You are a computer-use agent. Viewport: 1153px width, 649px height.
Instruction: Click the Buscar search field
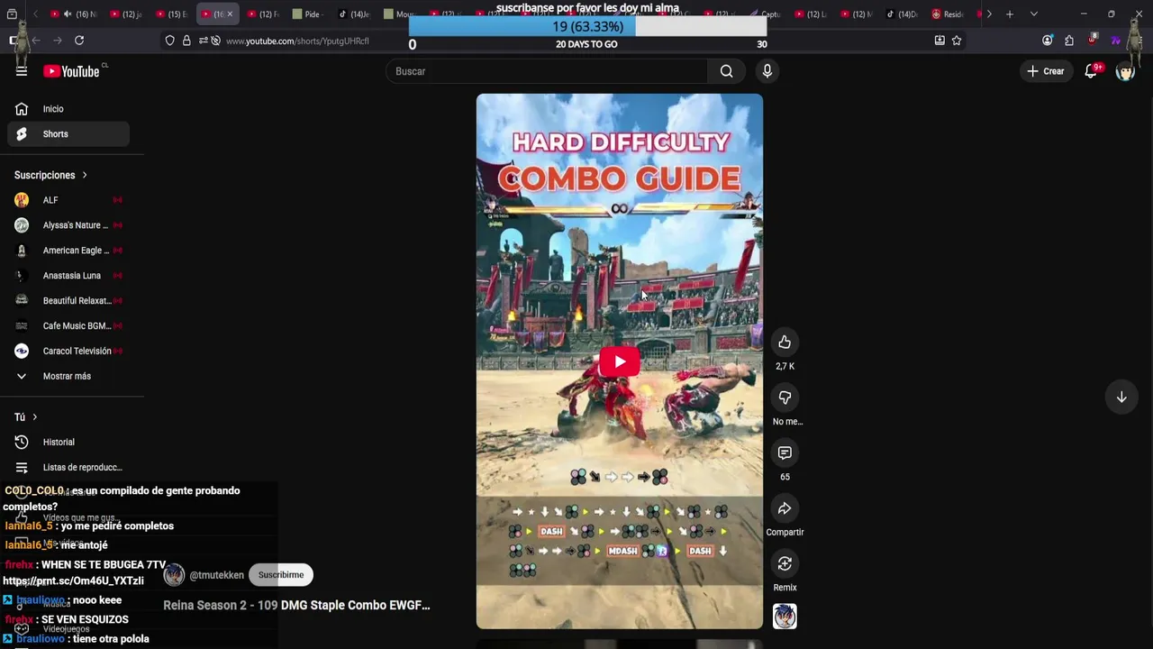[x=547, y=71]
